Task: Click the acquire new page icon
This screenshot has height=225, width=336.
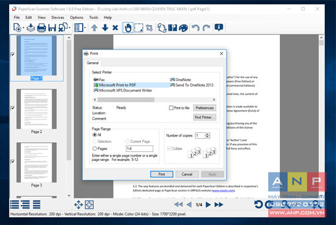Action: point(17,27)
